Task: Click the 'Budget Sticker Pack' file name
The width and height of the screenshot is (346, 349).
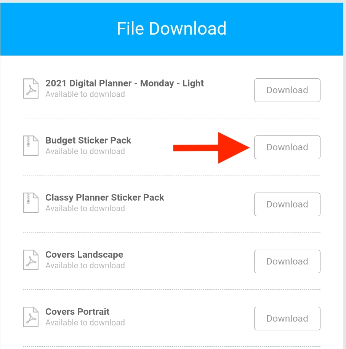Action: (88, 141)
